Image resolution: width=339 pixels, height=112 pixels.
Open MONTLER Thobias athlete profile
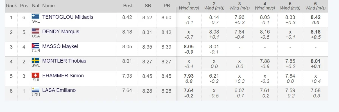64,61
